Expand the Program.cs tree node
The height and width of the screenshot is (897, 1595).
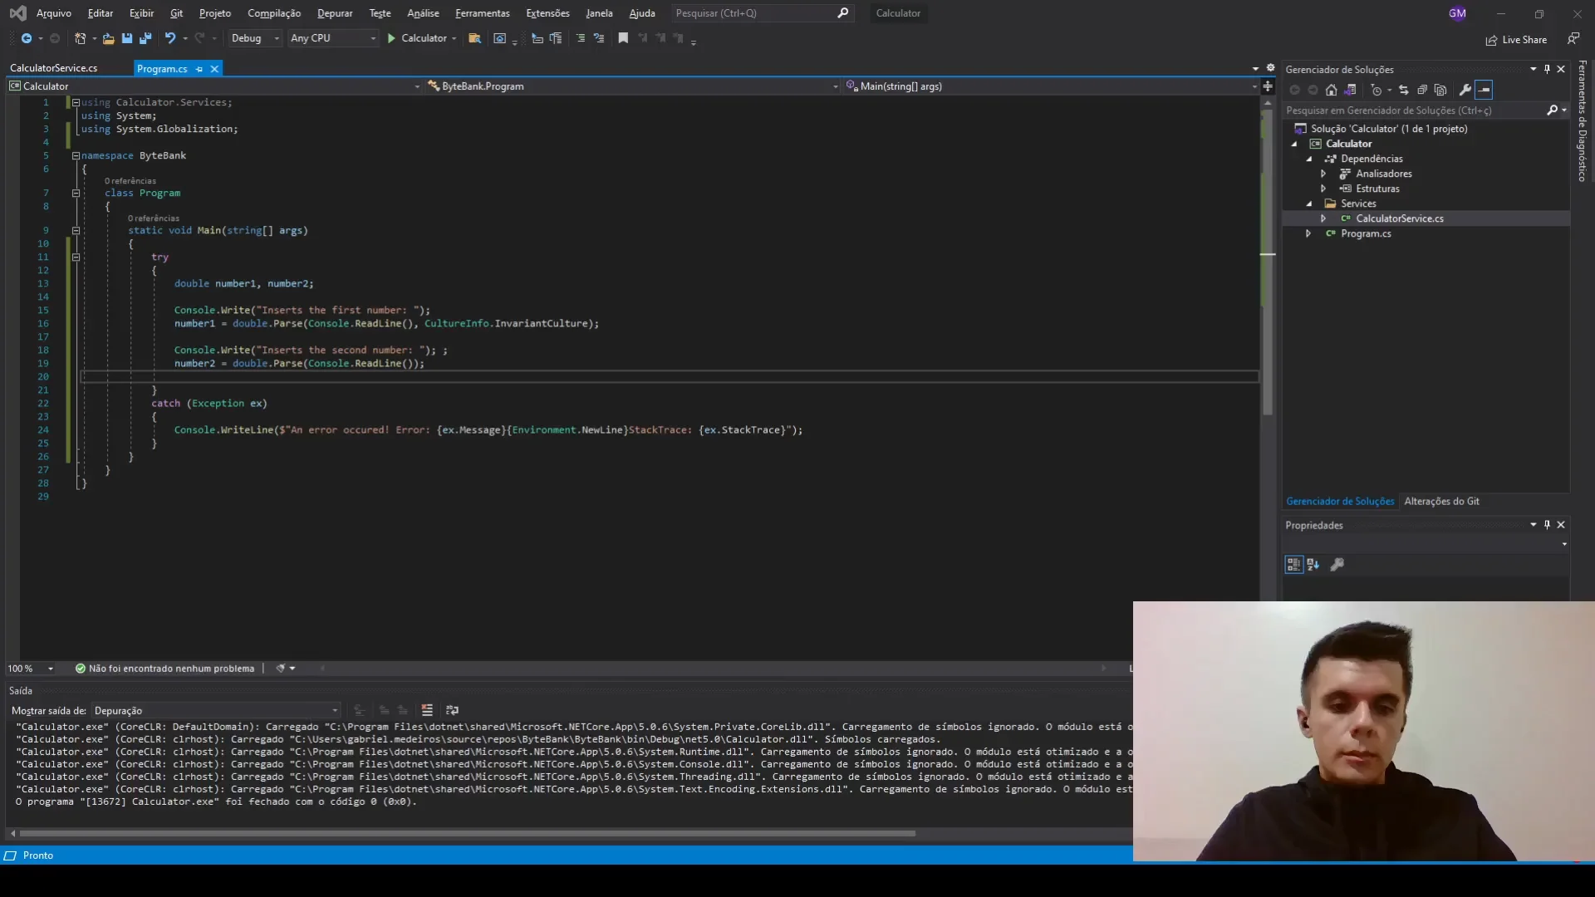(1308, 233)
